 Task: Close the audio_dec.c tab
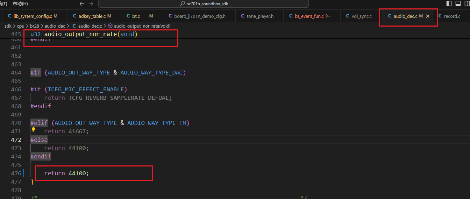click(x=427, y=16)
